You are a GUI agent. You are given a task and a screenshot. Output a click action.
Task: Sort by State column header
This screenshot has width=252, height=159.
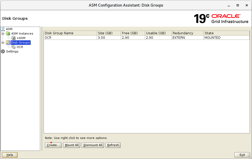click(x=226, y=33)
